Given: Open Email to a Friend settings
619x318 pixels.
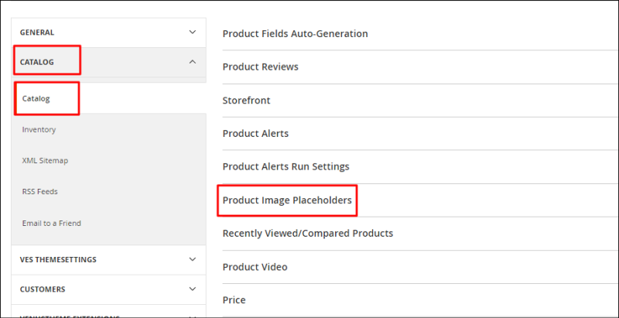Looking at the screenshot, I should click(x=51, y=224).
